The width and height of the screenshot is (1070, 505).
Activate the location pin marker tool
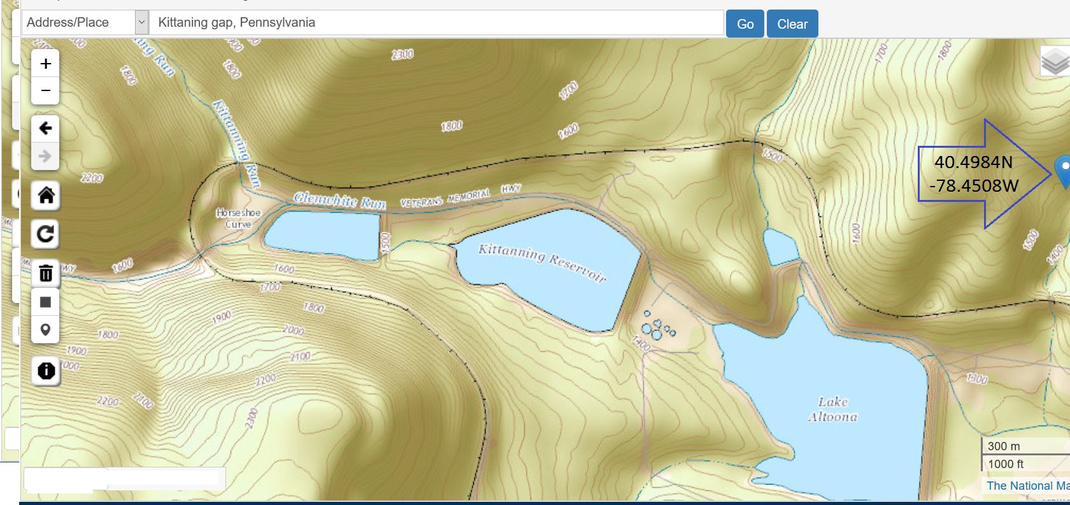pos(45,330)
